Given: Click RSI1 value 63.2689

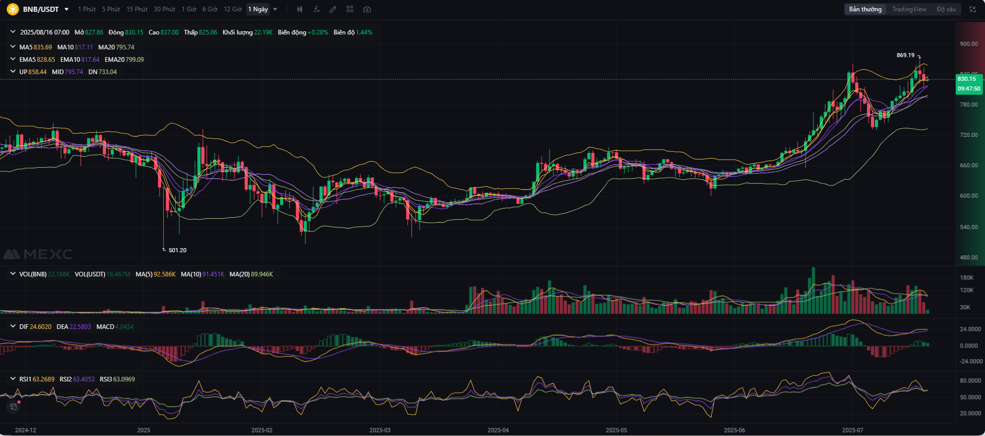Looking at the screenshot, I should (x=44, y=379).
